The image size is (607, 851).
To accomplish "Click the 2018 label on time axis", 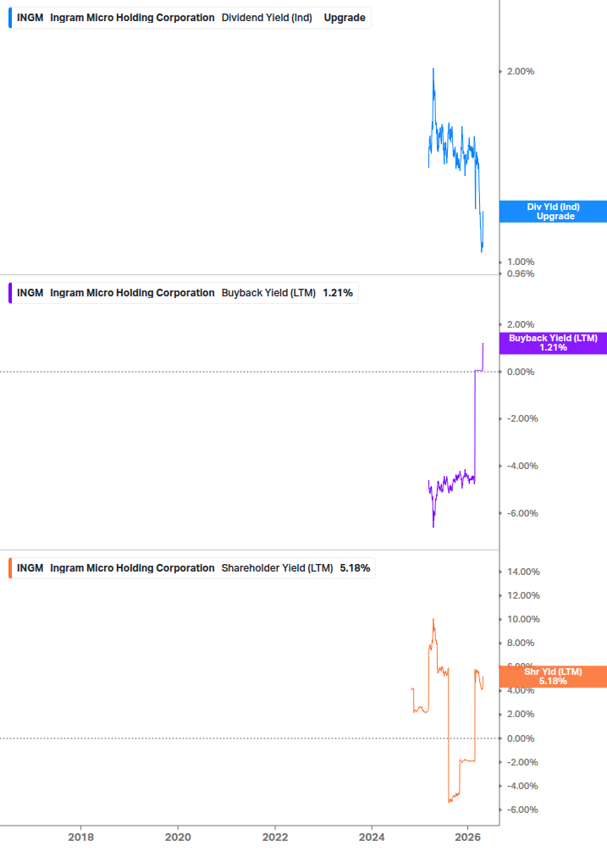I will (80, 837).
